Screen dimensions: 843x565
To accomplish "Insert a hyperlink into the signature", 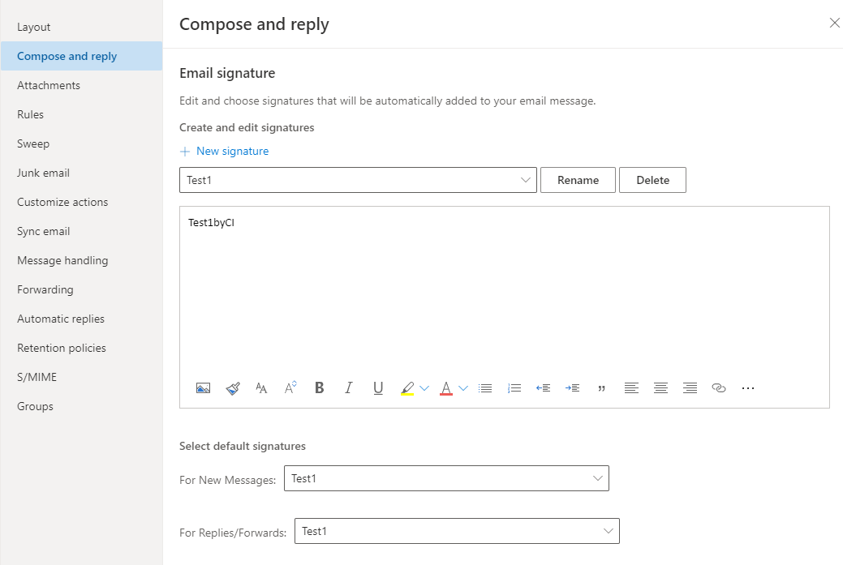I will point(718,387).
